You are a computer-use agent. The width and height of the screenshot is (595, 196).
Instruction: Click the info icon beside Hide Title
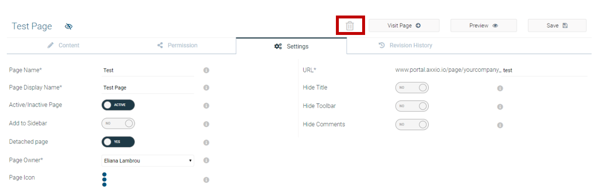pos(500,88)
